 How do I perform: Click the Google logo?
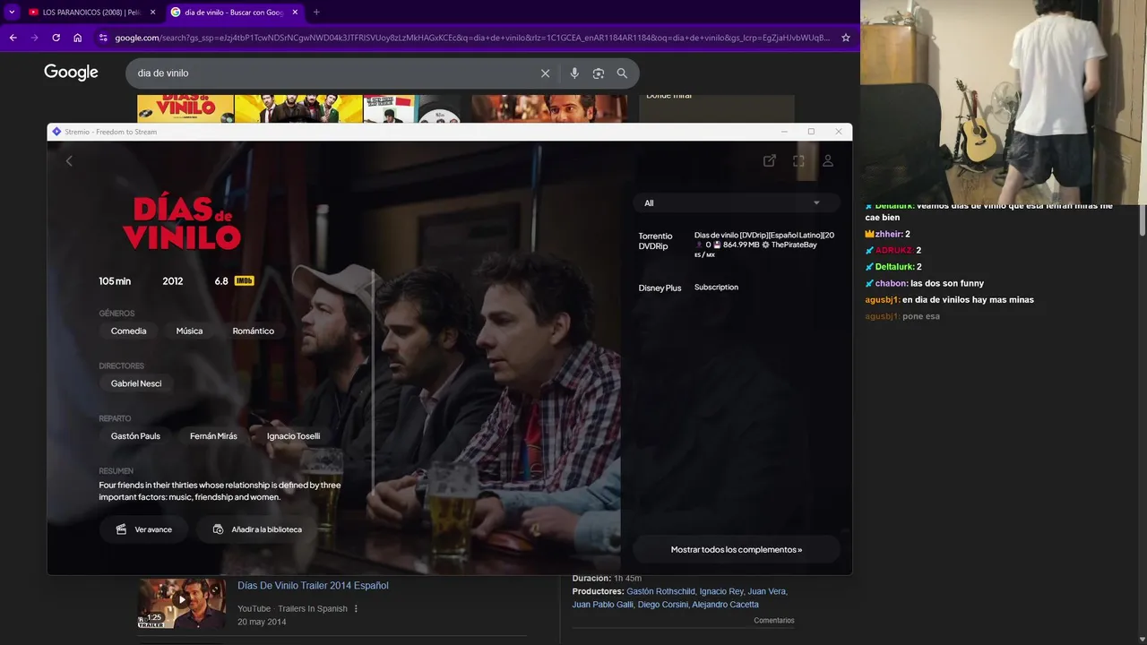[x=71, y=73]
